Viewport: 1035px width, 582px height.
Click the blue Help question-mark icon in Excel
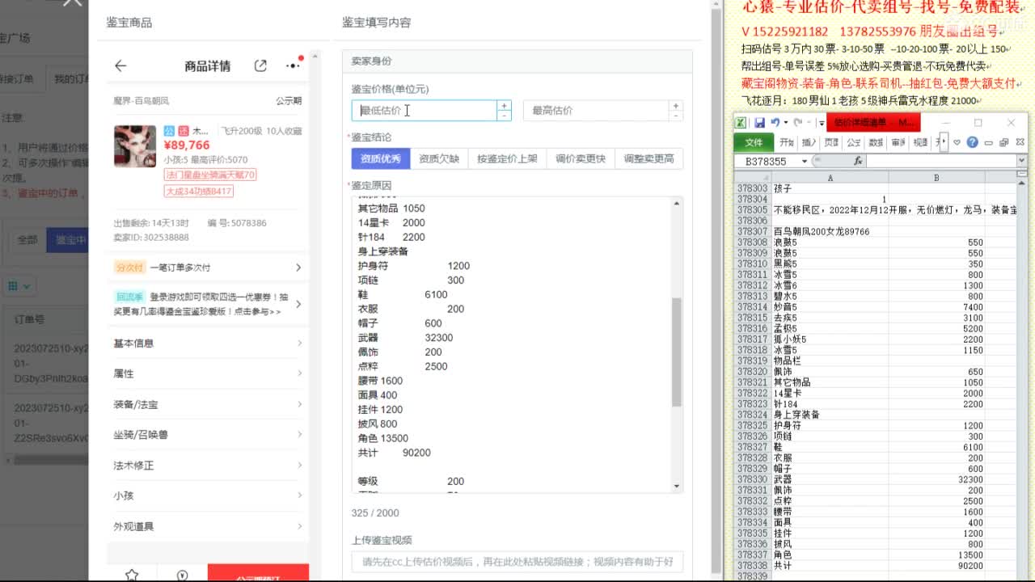973,142
